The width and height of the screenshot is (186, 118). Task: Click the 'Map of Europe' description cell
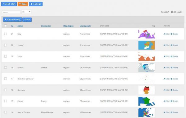(47, 112)
